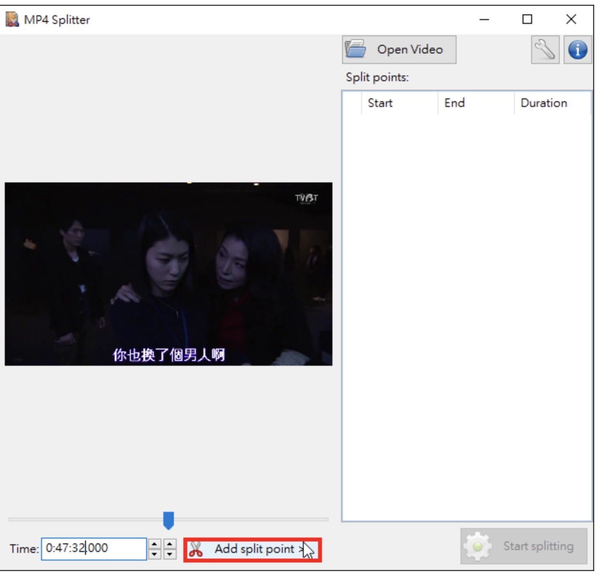The image size is (598, 572).
Task: Open the blue info About icon
Action: [577, 50]
